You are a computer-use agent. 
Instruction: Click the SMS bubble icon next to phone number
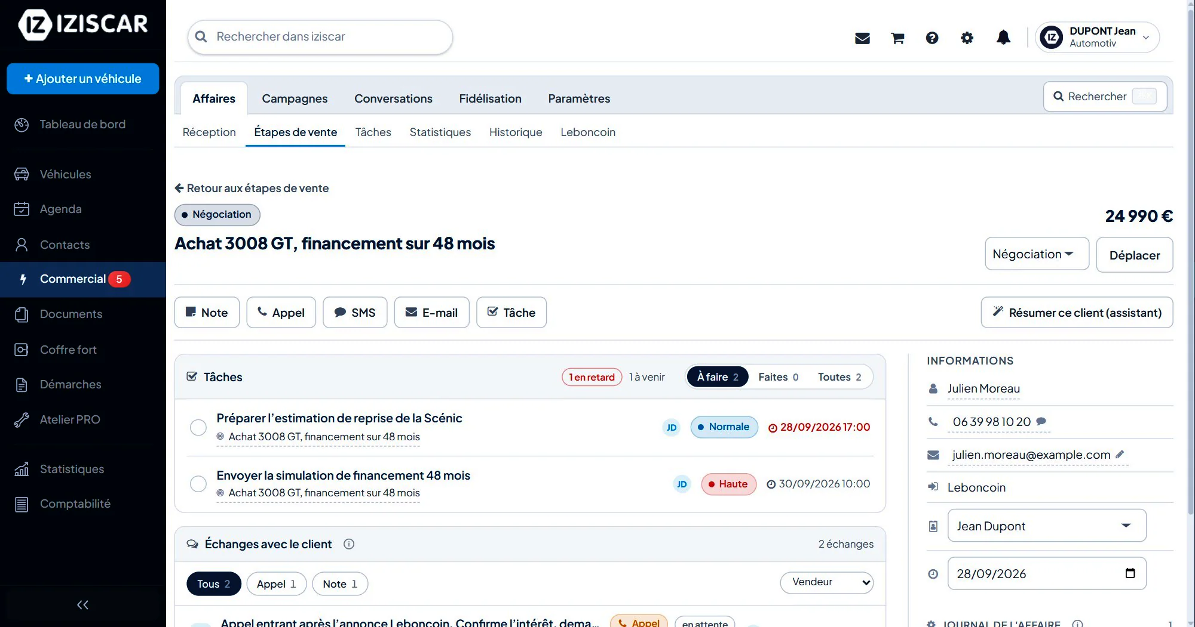pos(1041,421)
